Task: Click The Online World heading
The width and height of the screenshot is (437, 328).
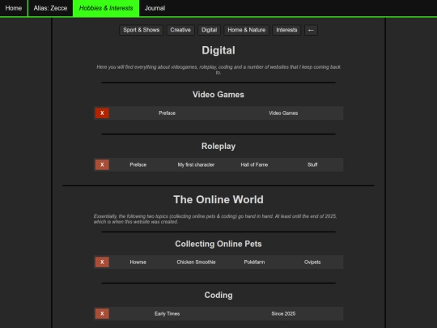Action: pyautogui.click(x=218, y=199)
